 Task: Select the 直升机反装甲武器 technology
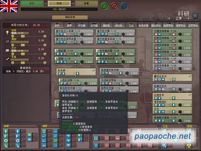74,41
